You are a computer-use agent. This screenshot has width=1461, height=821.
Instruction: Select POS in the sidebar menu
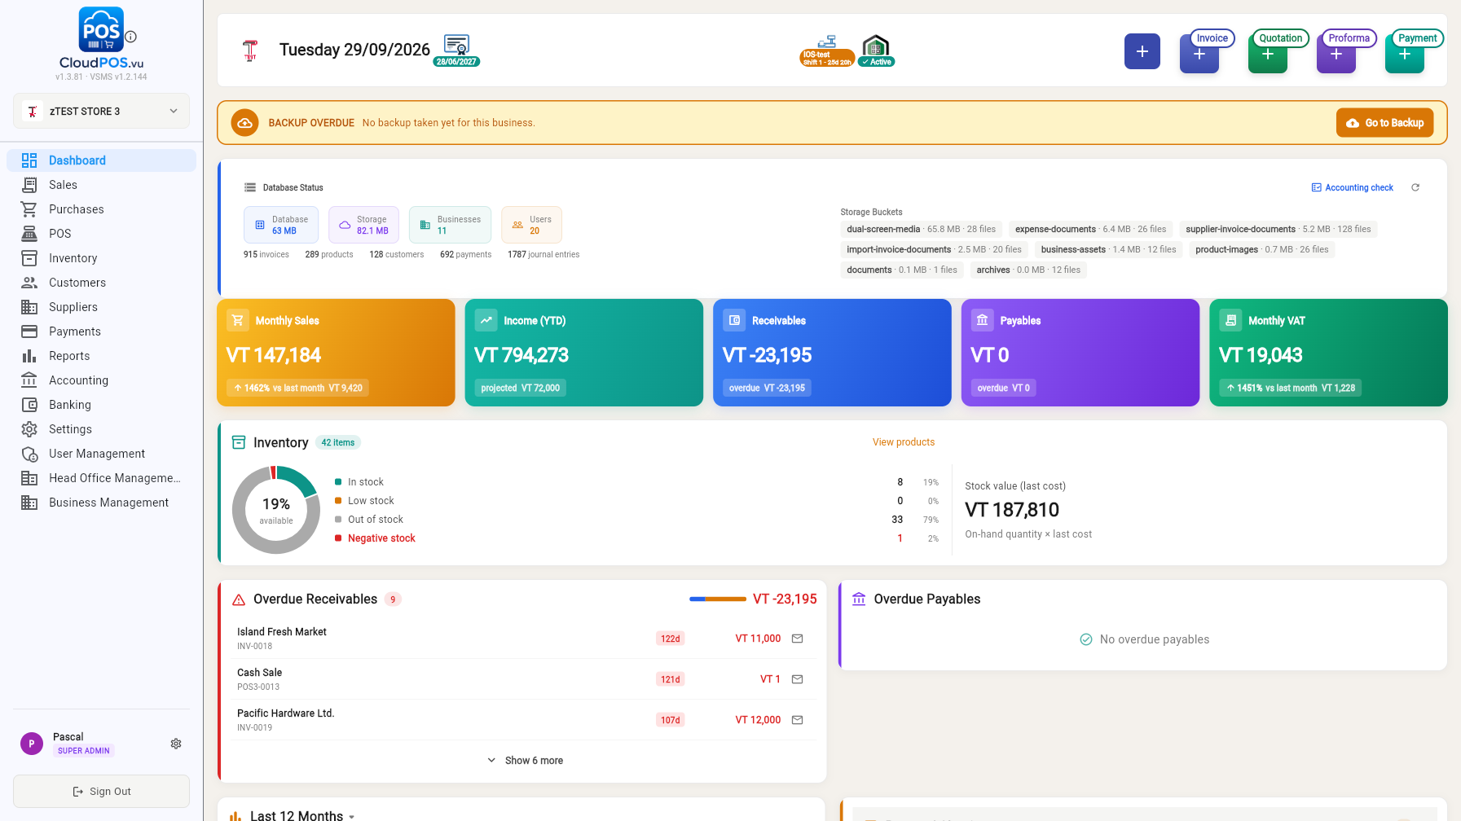pyautogui.click(x=101, y=234)
